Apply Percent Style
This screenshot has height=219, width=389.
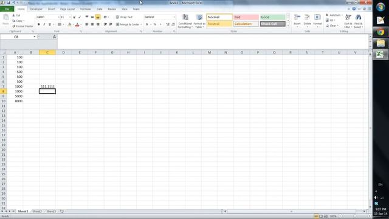pyautogui.click(x=155, y=24)
